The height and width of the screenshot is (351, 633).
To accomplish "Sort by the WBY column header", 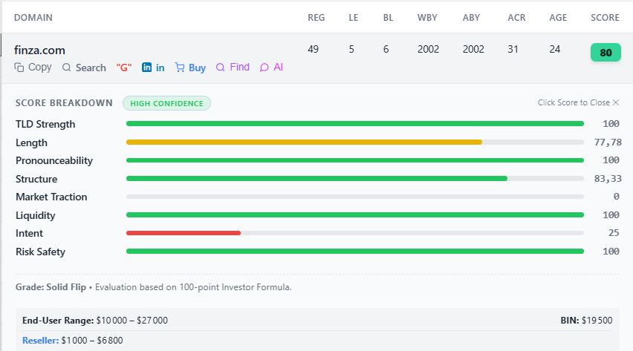I will [427, 18].
